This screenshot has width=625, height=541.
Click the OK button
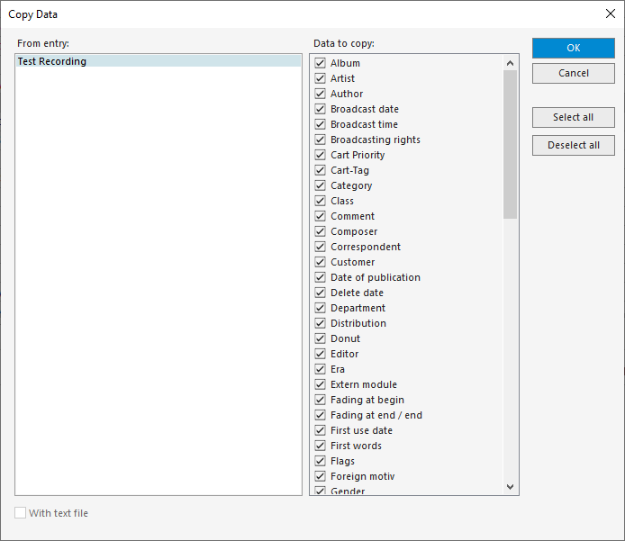(574, 48)
